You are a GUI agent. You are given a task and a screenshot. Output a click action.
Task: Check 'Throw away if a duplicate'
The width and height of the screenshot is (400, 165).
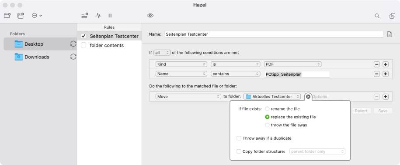pos(239,138)
